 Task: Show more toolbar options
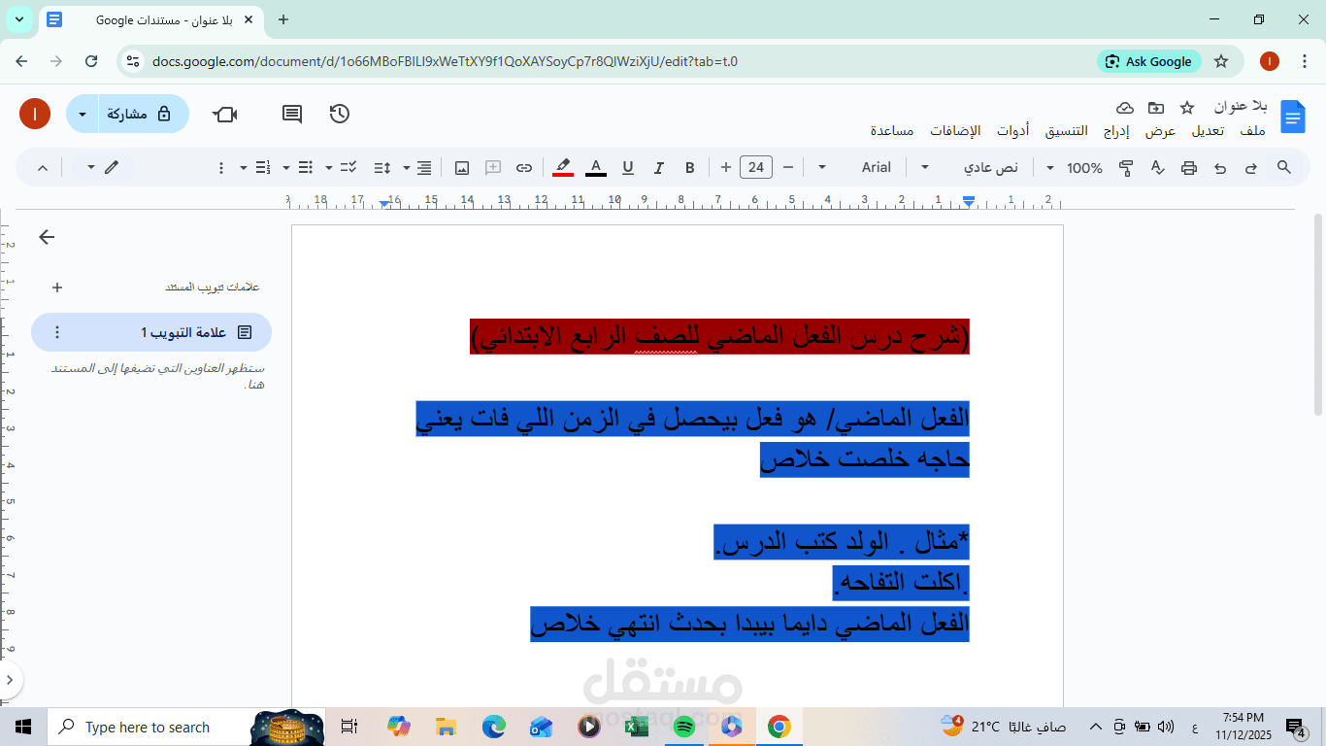tap(220, 168)
